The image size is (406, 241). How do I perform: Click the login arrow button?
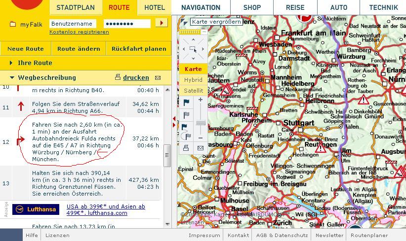point(161,23)
